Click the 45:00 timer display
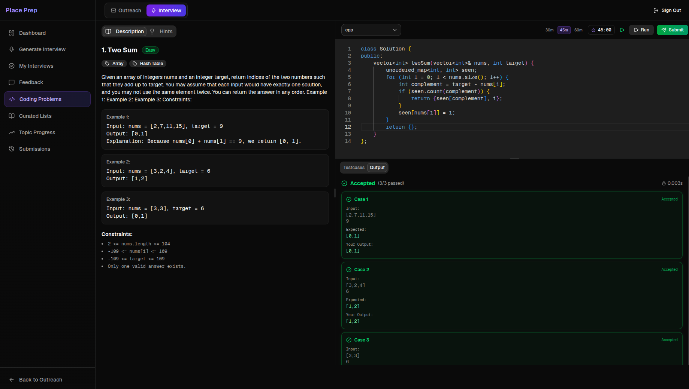This screenshot has width=689, height=389. pyautogui.click(x=601, y=30)
